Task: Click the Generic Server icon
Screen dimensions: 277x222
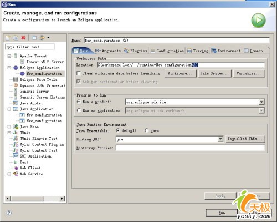Action: click(16, 91)
